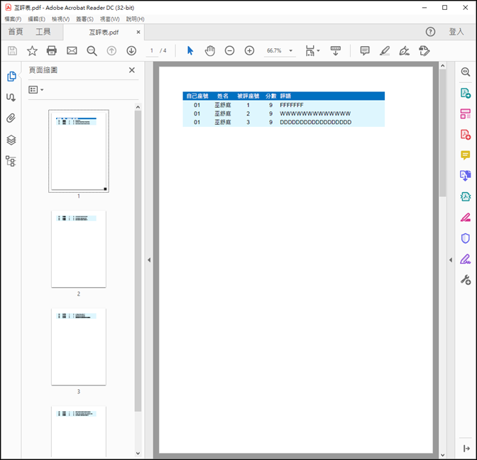Send file by email envelope icon

(x=72, y=51)
